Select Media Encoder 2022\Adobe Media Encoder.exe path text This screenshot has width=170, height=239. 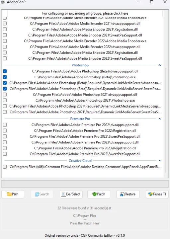(85, 41)
